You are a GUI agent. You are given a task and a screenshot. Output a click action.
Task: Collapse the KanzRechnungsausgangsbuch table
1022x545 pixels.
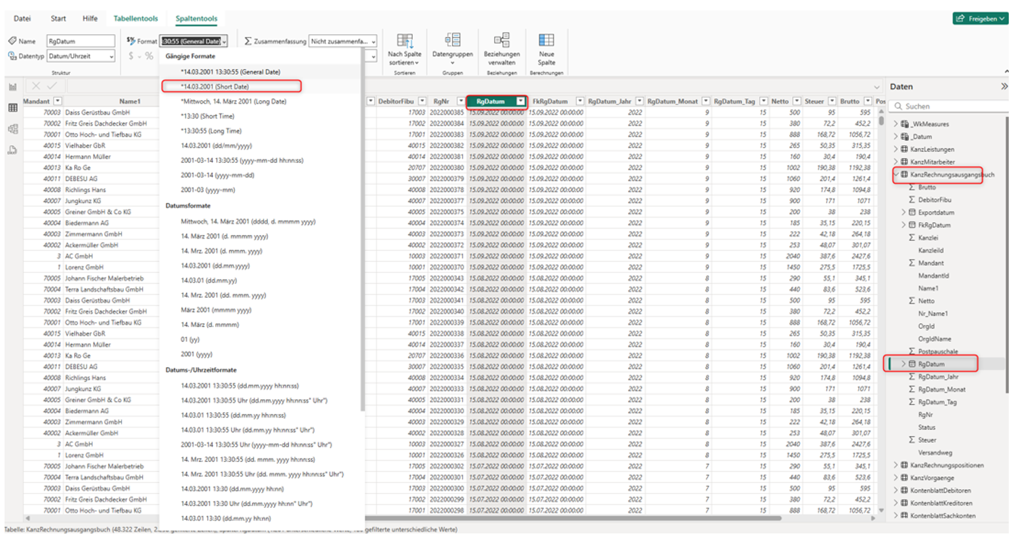pos(896,174)
